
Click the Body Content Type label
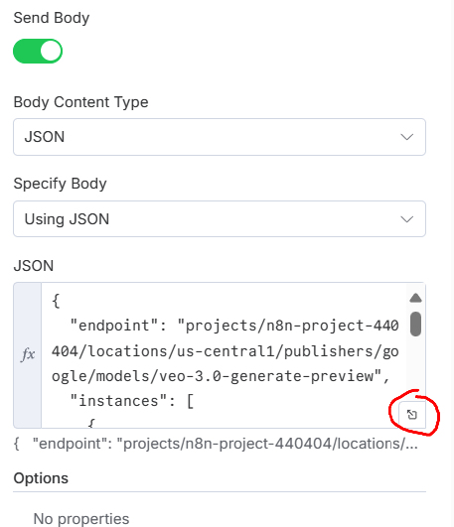(80, 102)
